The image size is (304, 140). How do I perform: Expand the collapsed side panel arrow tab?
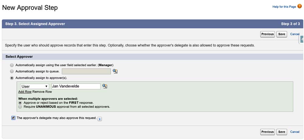[x=302, y=39]
